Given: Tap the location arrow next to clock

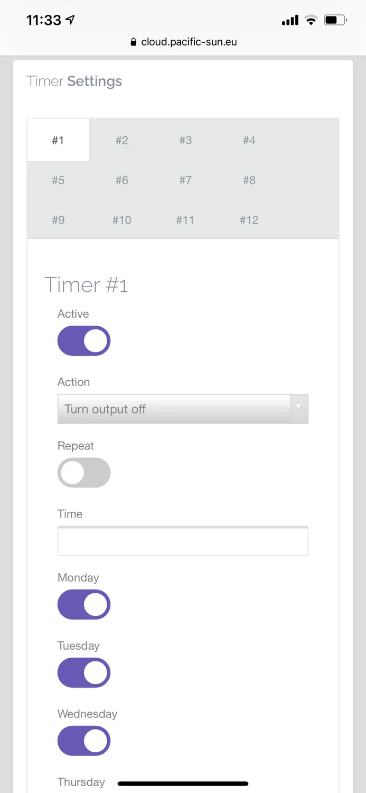Looking at the screenshot, I should tap(70, 20).
